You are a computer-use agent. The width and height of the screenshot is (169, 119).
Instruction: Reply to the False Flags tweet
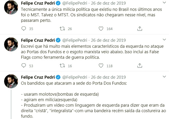(24, 66)
